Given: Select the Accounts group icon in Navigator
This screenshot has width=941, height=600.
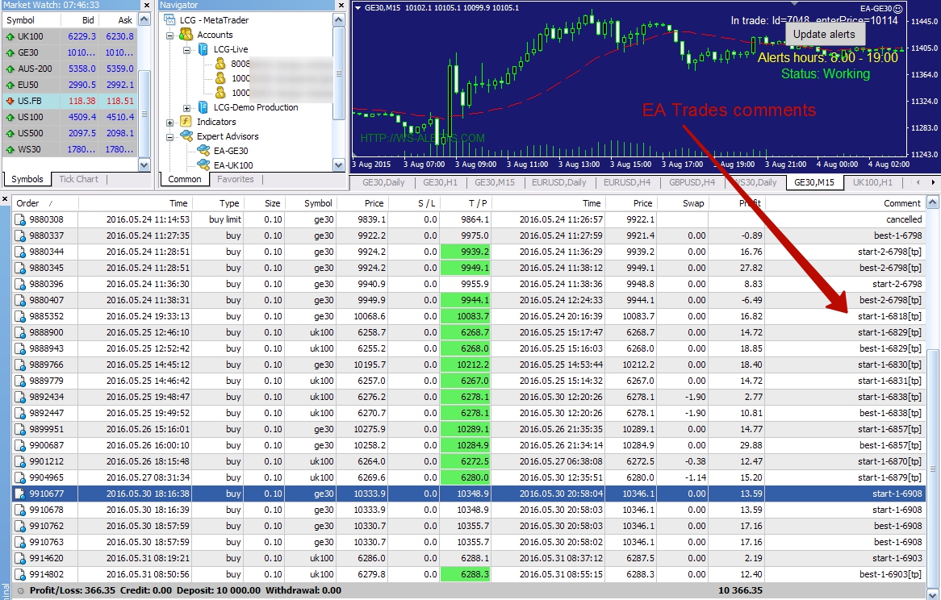Looking at the screenshot, I should pyautogui.click(x=186, y=35).
